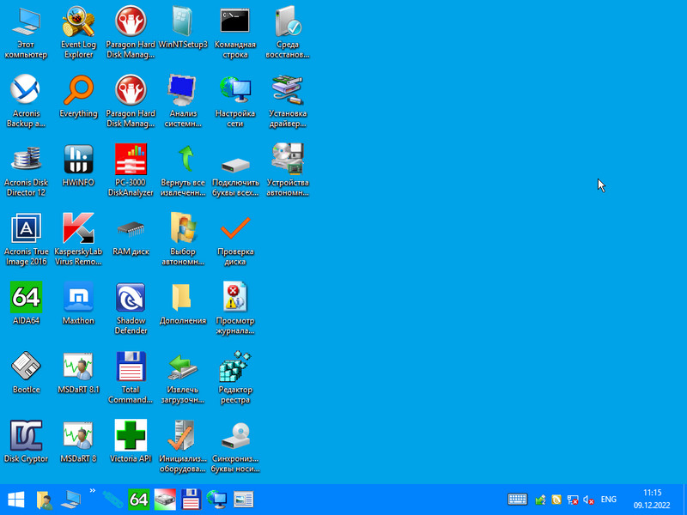Open the Командная строка shortcut
This screenshot has height=515, width=687.
(x=234, y=33)
